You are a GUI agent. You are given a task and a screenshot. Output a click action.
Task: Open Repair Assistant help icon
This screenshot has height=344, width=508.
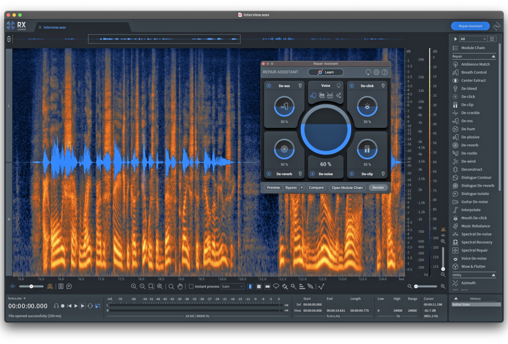385,72
